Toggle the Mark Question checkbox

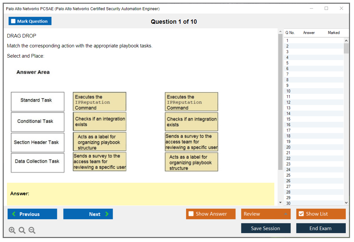point(14,21)
